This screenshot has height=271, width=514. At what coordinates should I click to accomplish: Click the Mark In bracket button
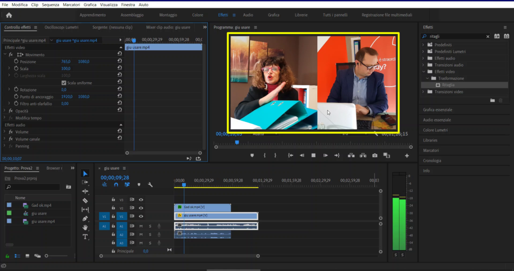pyautogui.click(x=265, y=156)
